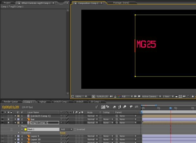This screenshot has width=196, height=143.
Task: Open Mask 1 mode dropdown showing Add
Action: [66, 129]
